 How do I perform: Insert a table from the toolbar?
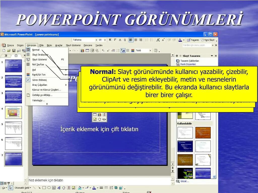[87, 51]
